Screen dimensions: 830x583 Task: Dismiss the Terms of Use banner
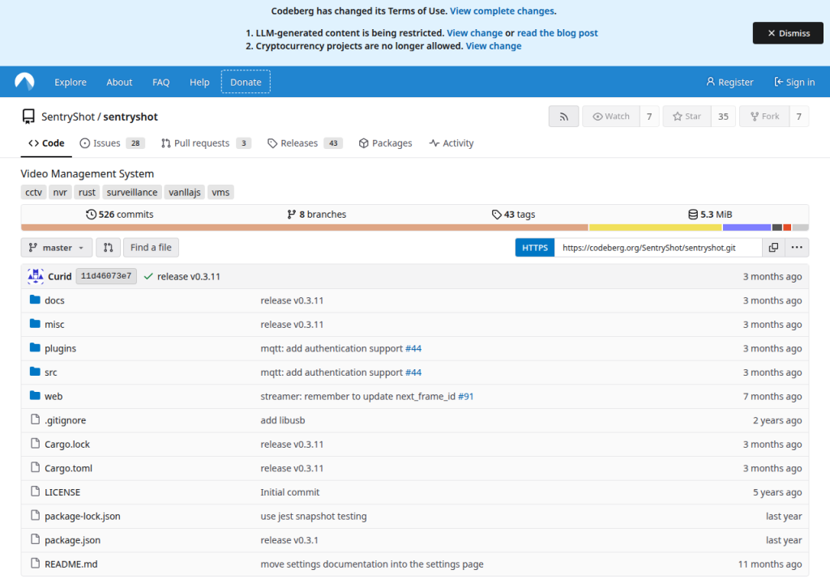click(x=788, y=33)
